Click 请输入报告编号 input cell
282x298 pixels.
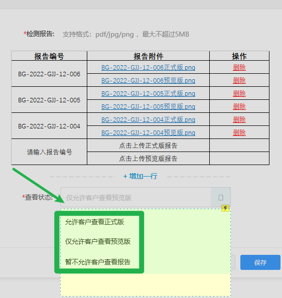(x=49, y=152)
